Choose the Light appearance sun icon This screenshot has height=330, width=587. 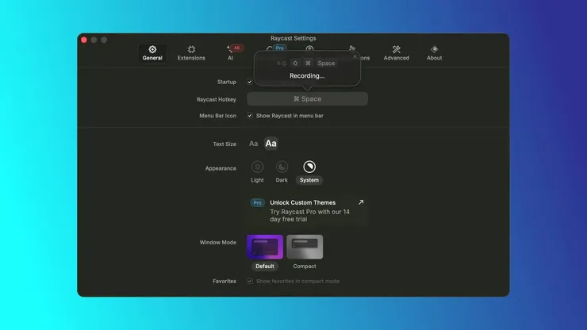(257, 167)
